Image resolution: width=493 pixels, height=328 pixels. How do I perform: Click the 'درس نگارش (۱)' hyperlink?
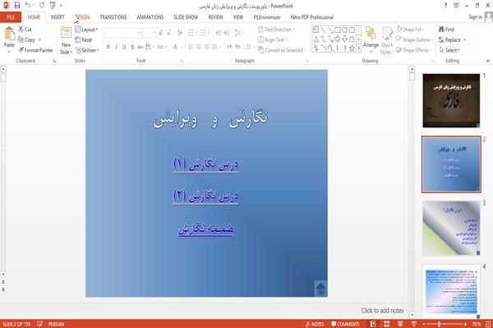(205, 164)
